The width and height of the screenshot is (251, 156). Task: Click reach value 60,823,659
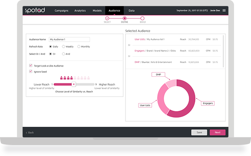[194, 51]
